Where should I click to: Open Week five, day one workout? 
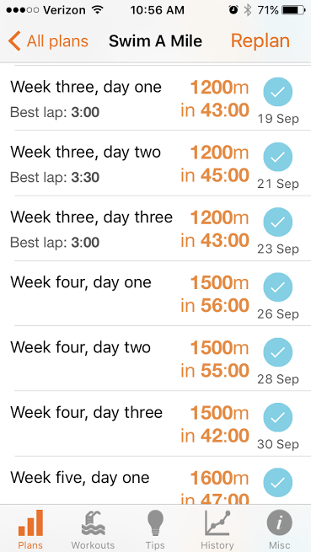tap(155, 480)
